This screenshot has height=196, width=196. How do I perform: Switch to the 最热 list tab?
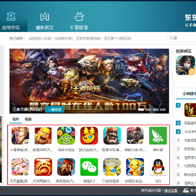[16, 119]
